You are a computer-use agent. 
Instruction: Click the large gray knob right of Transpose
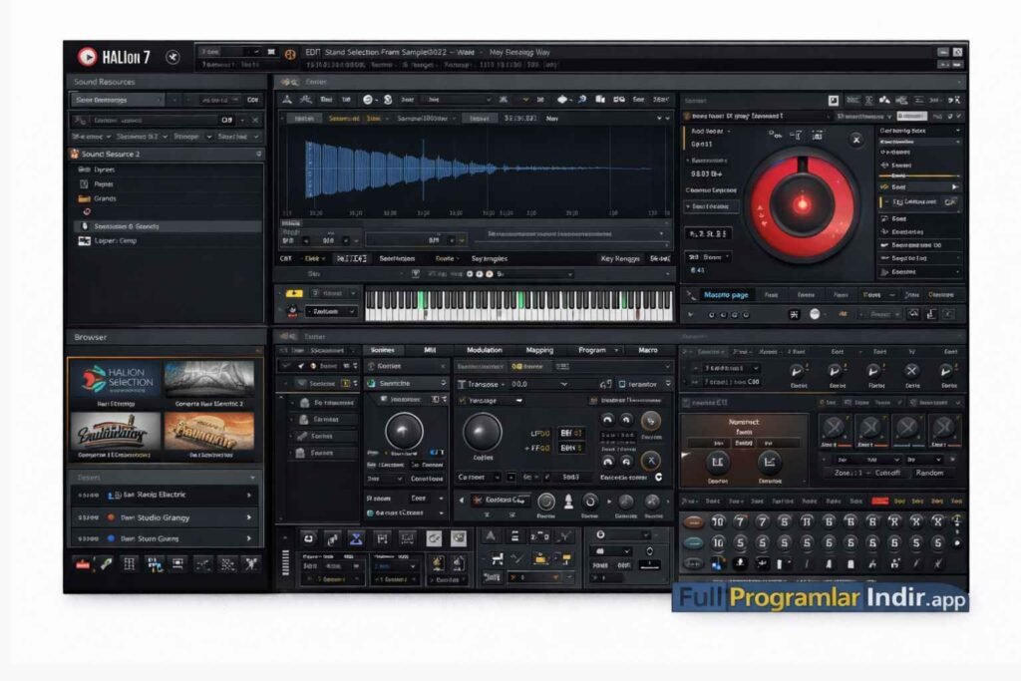pyautogui.click(x=483, y=432)
